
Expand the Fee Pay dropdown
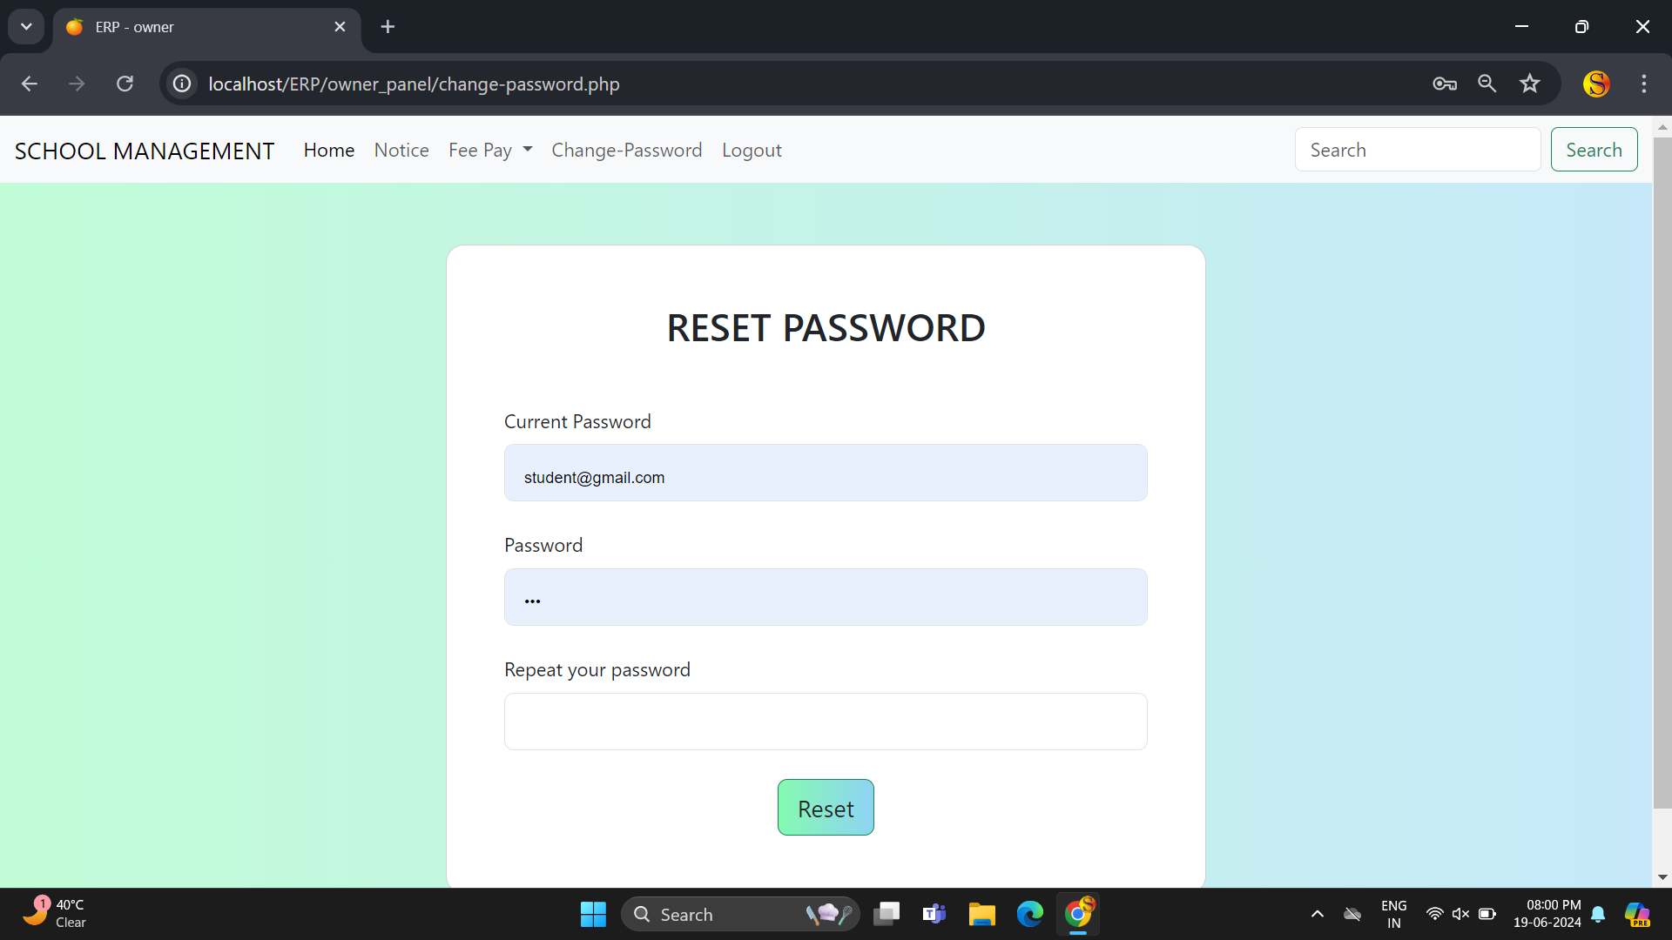click(489, 150)
